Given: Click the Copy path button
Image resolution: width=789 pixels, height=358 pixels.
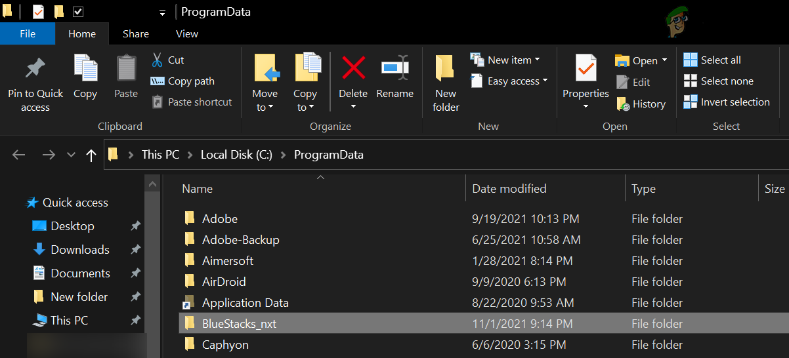Looking at the screenshot, I should coord(182,81).
